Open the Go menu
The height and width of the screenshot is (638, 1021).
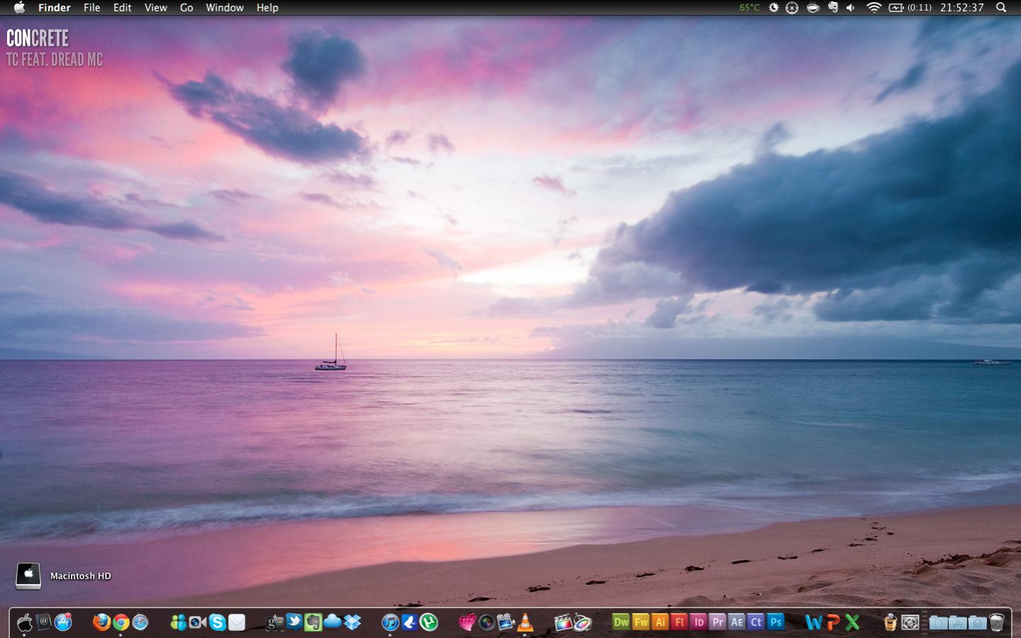point(187,7)
